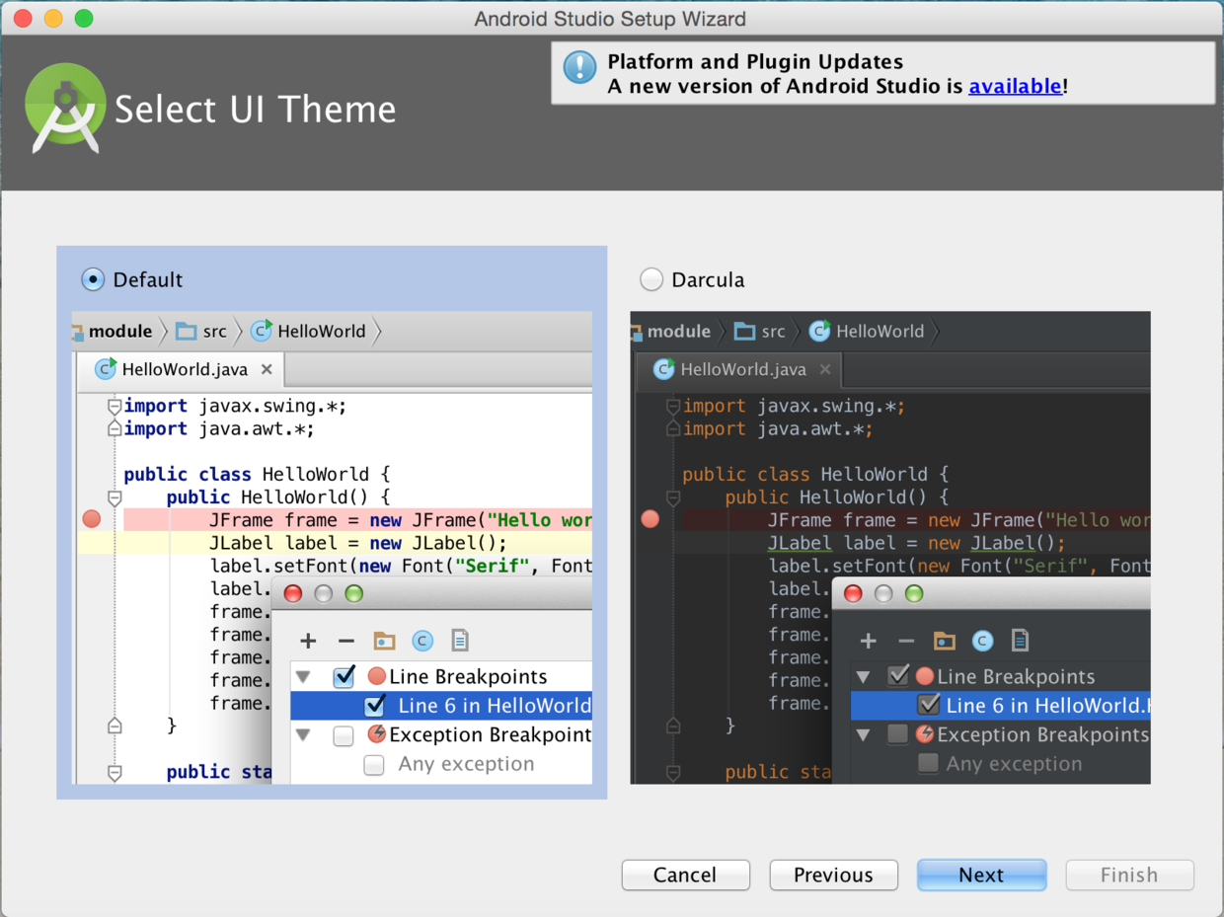This screenshot has height=917, width=1224.
Task: Click HelloWorld.java tab in Darcula preview
Action: [742, 370]
